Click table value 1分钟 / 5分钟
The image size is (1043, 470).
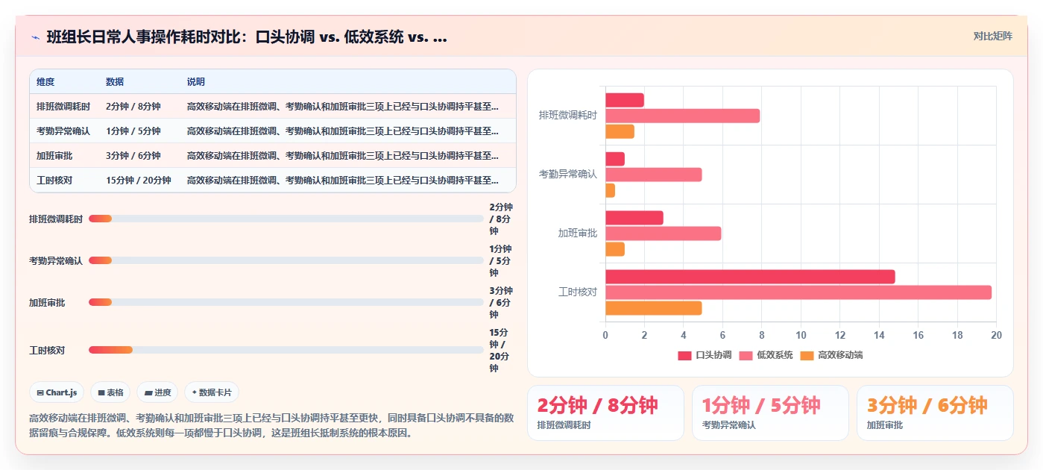click(x=133, y=131)
